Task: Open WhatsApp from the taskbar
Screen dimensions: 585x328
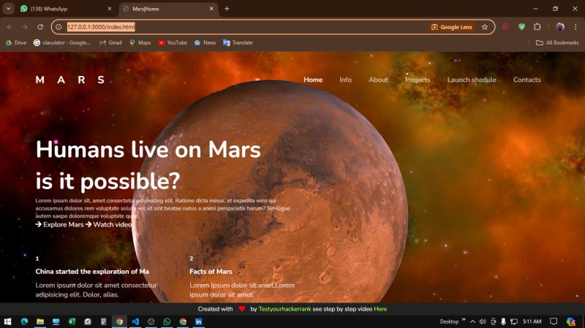Action: (x=167, y=321)
